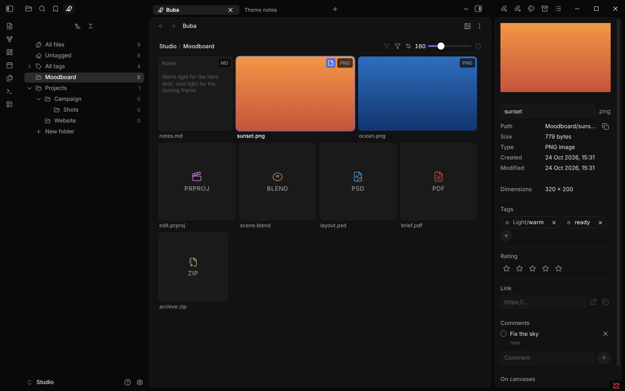
Task: Open the Studio vault switcher
Action: (x=41, y=382)
